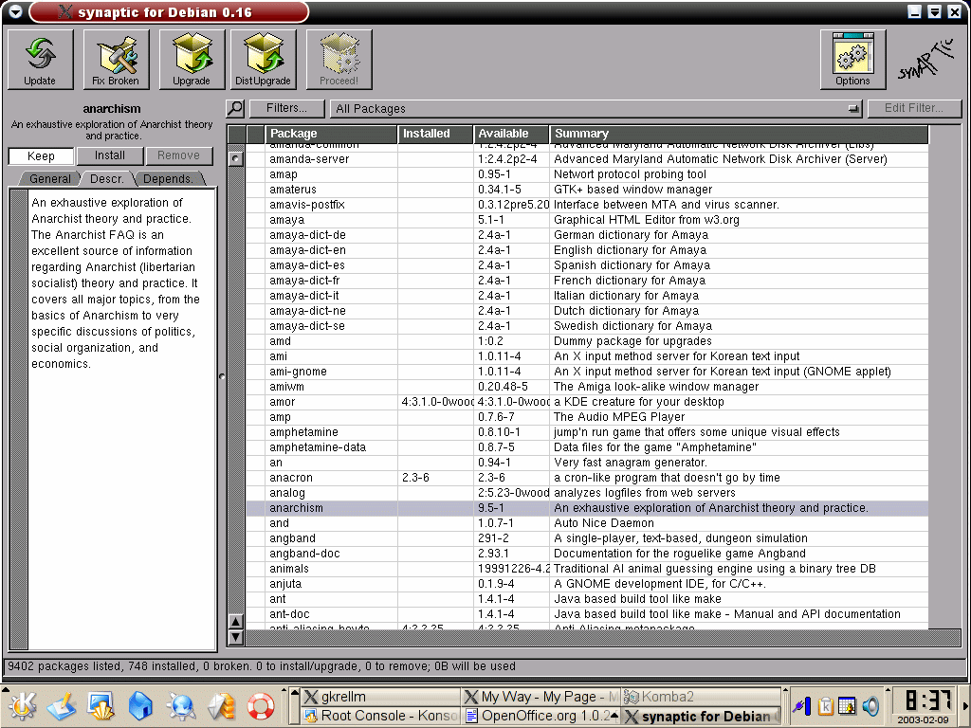This screenshot has width=971, height=728.
Task: Select the amaya-dict-de package row
Action: coord(587,235)
